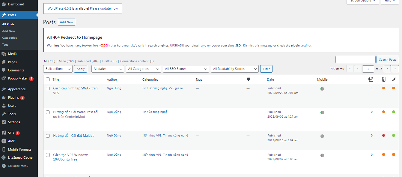
Task: Click the Add New button
Action: [66, 22]
